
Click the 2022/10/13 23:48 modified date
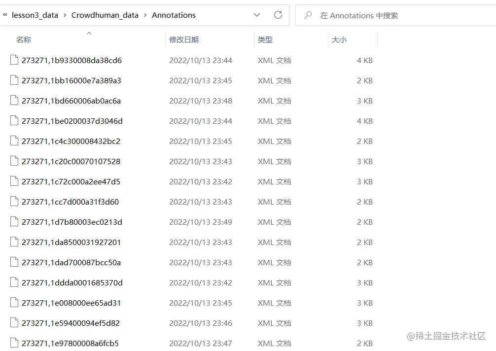(x=201, y=101)
